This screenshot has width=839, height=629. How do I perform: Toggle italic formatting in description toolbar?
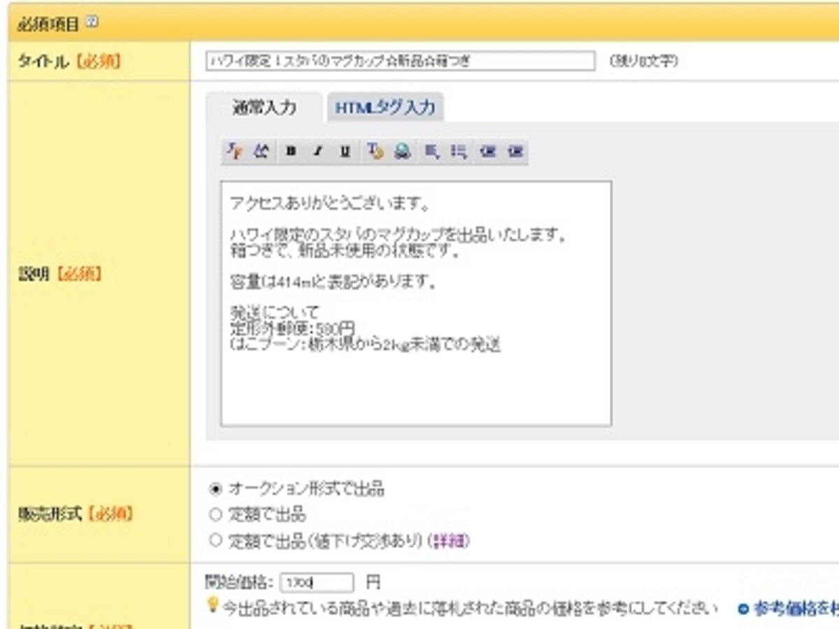tap(317, 151)
